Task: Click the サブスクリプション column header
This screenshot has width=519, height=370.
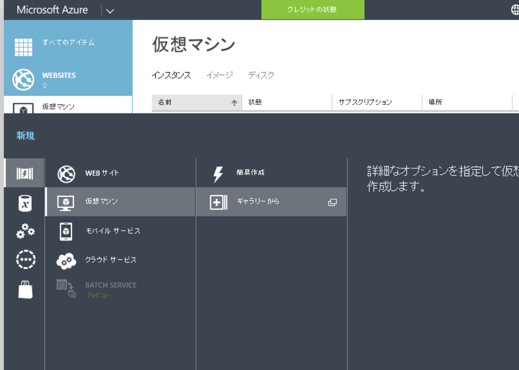Action: (x=377, y=102)
